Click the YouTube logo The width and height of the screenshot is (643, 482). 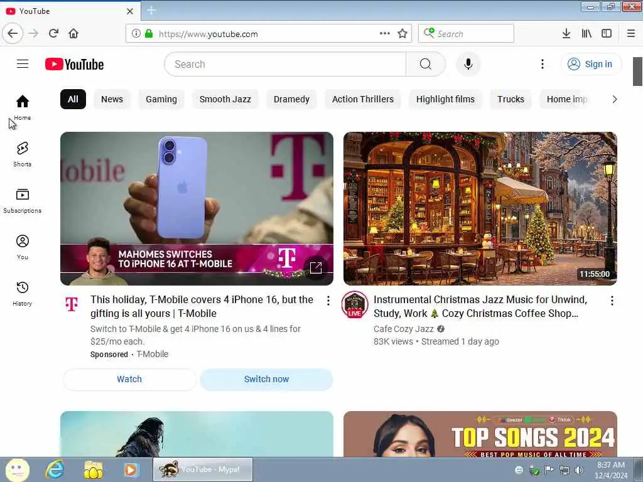74,65
